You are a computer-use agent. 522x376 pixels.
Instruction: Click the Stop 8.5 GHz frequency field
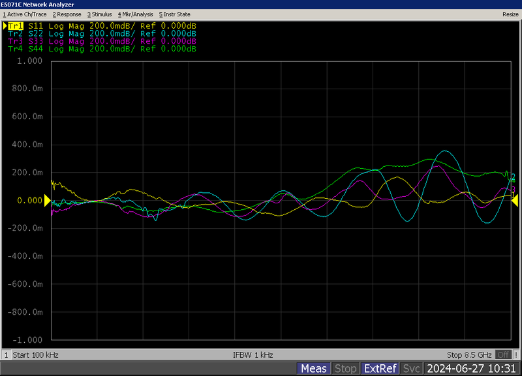pos(469,355)
